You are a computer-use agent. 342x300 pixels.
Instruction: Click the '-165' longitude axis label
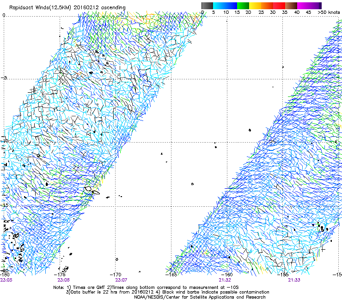(171, 275)
